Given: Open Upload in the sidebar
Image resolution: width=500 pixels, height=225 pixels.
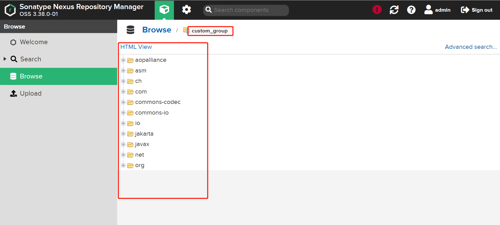Looking at the screenshot, I should [59, 94].
